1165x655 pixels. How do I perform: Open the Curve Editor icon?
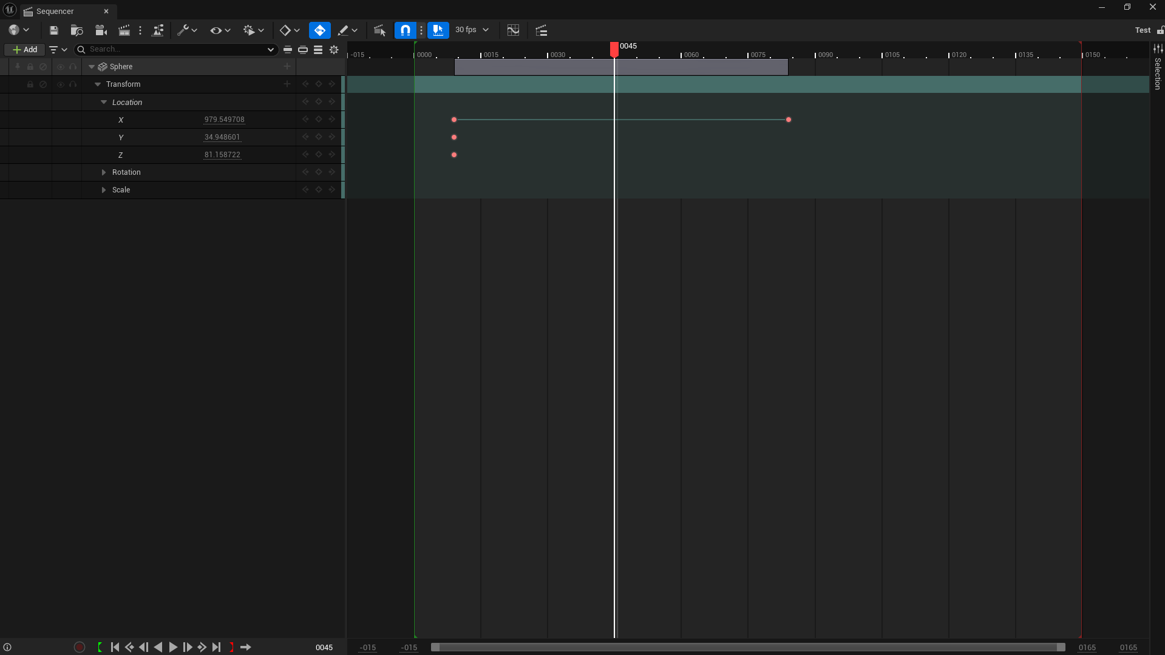tap(513, 30)
